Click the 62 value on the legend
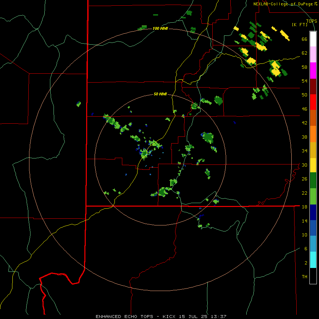The width and height of the screenshot is (319, 319). click(x=304, y=53)
